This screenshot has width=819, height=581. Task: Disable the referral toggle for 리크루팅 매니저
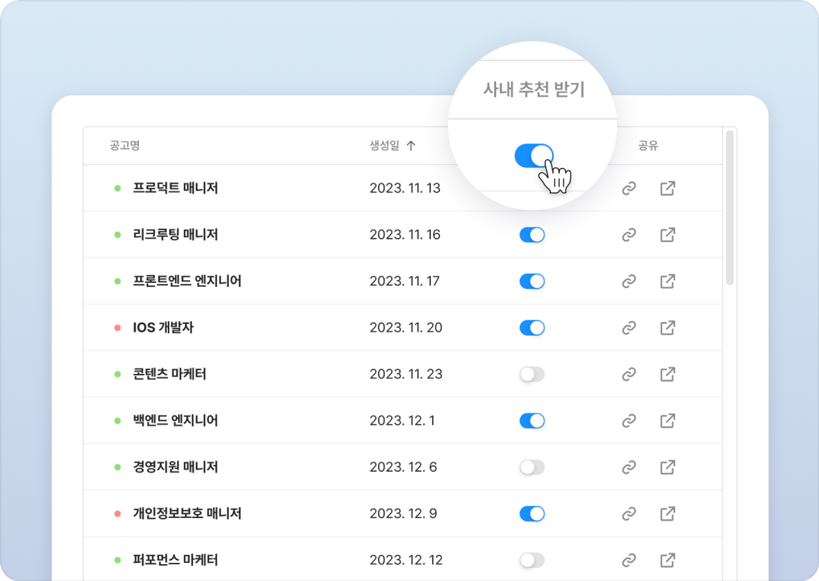[532, 235]
